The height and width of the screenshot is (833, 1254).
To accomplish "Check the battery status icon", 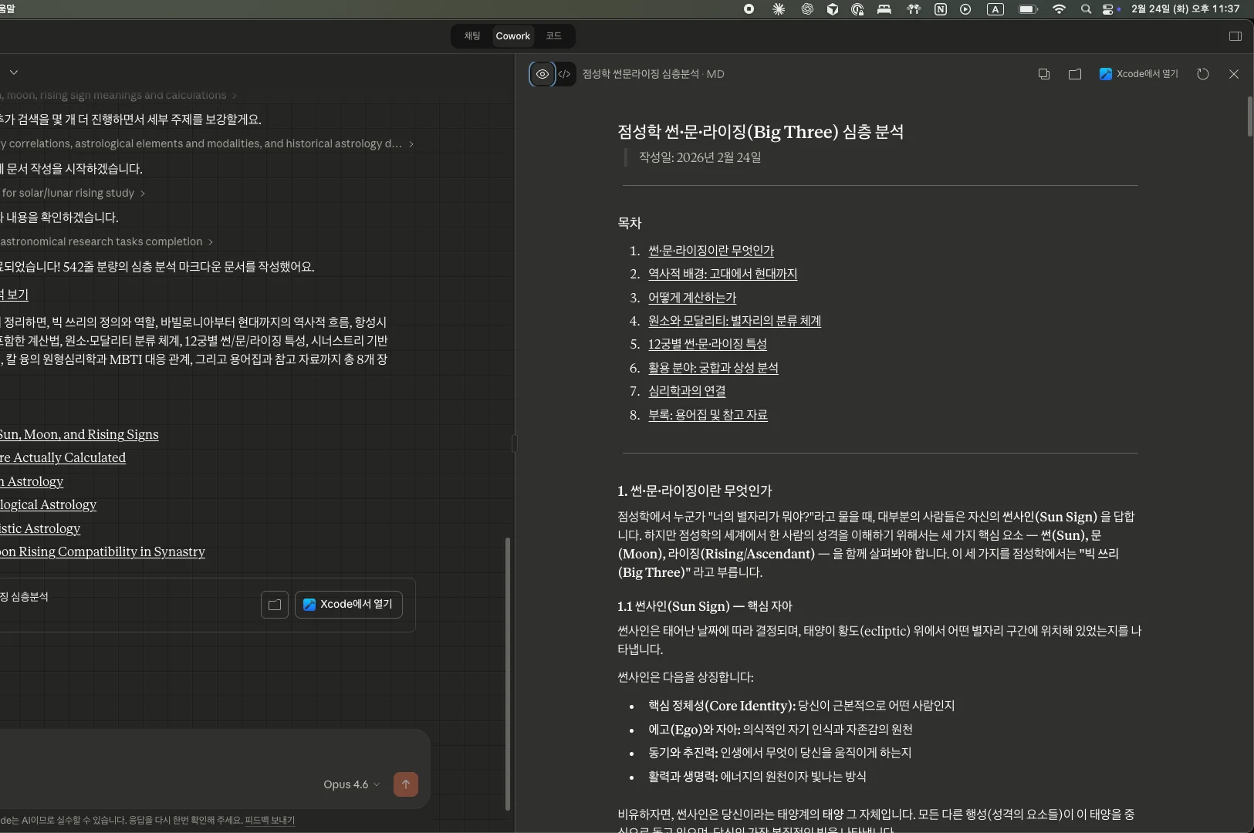I will [1029, 9].
